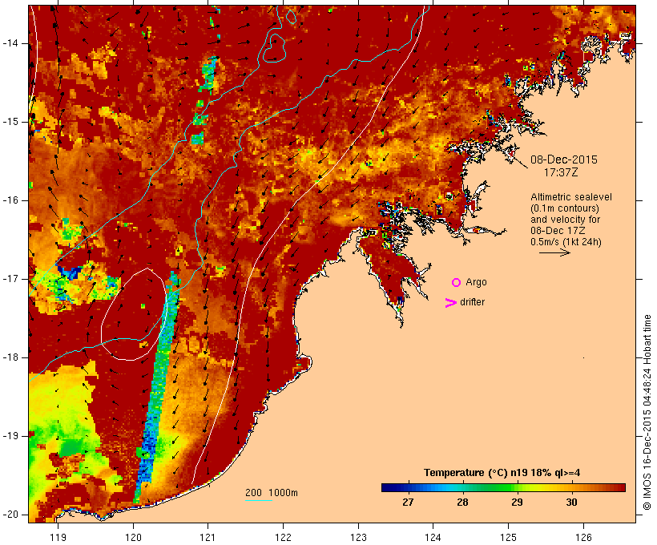The image size is (657, 545).
Task: Click the 'drifter' legend label
Action: tap(472, 302)
